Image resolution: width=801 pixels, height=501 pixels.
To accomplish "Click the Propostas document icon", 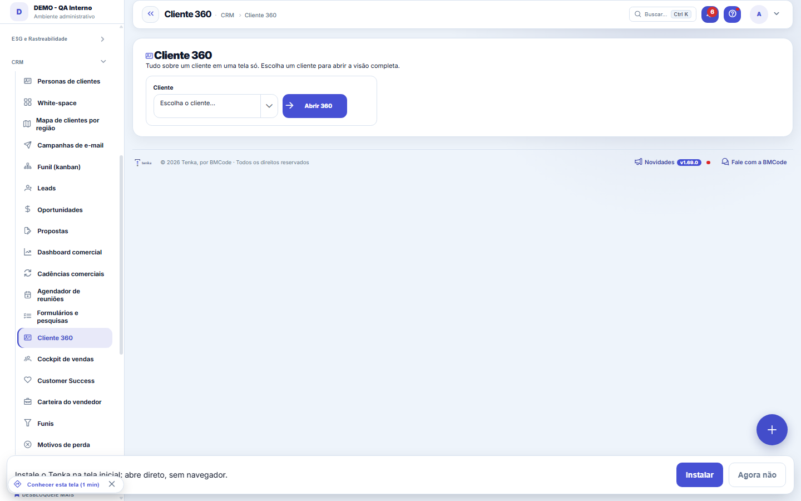I will [x=28, y=230].
